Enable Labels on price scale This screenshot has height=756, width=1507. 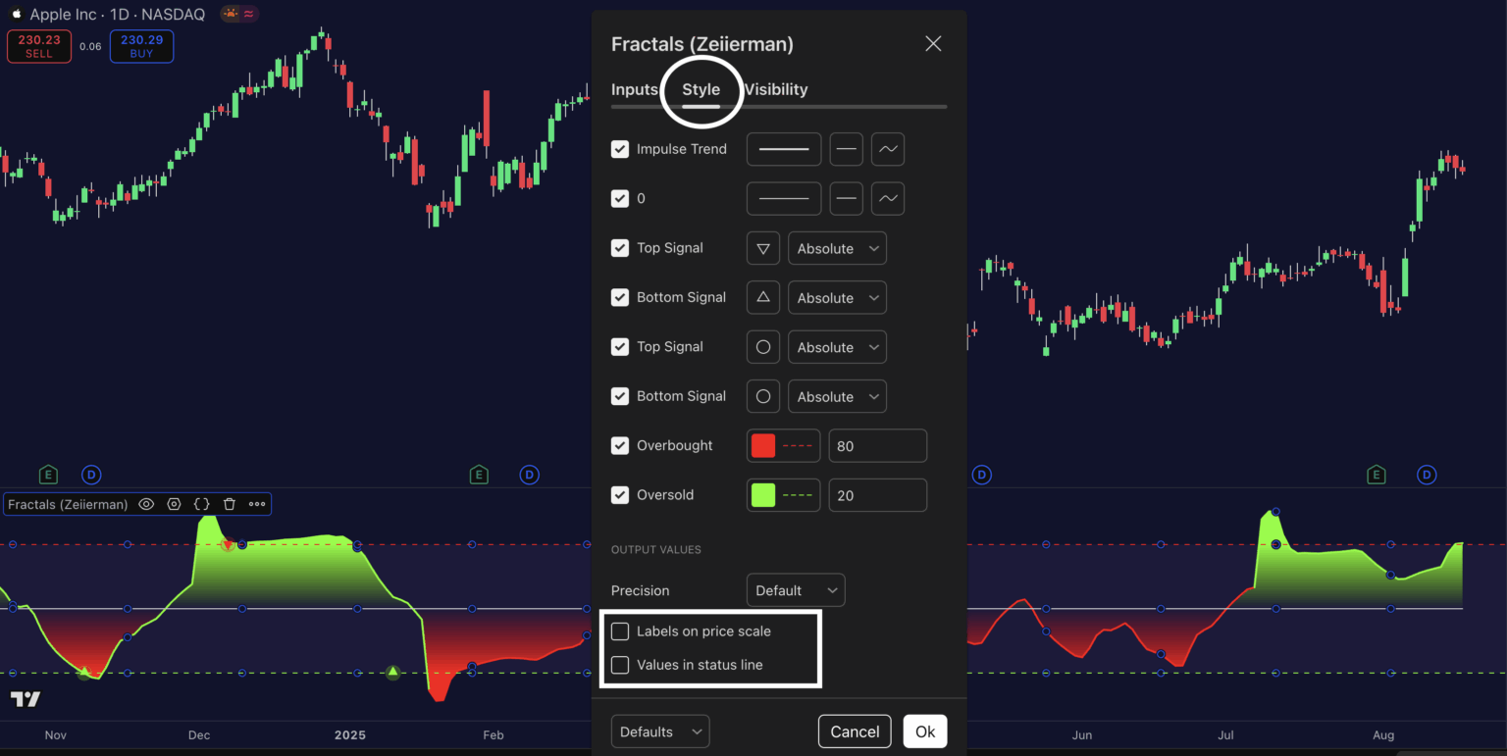tap(620, 631)
